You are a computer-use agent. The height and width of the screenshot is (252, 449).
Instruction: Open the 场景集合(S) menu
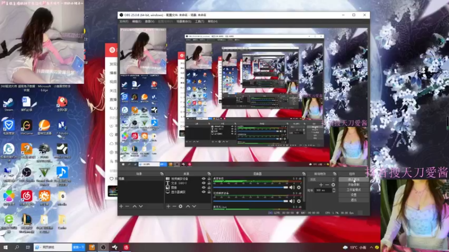(x=184, y=21)
